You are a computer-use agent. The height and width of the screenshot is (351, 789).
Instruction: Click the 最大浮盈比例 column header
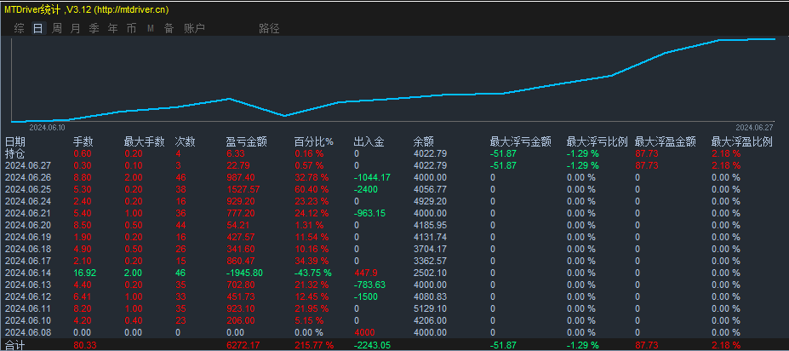pyautogui.click(x=741, y=142)
